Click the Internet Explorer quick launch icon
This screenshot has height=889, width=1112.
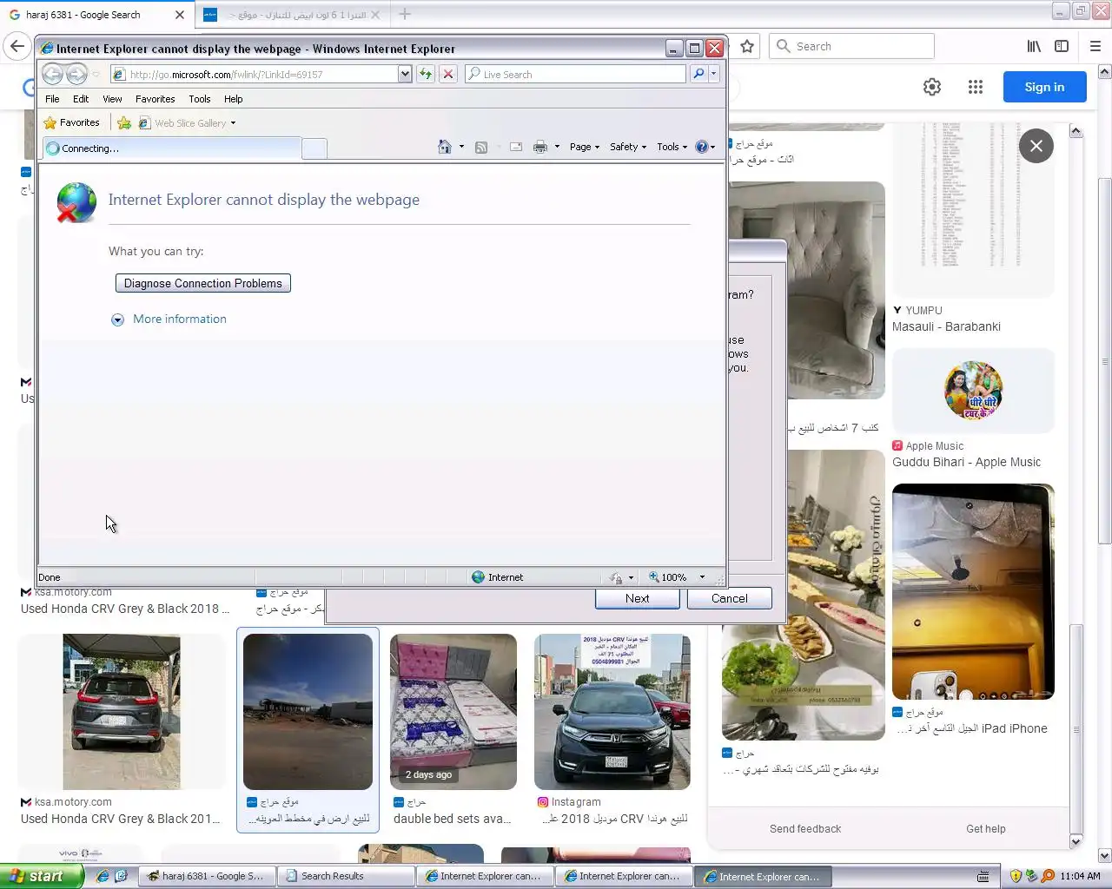click(103, 876)
